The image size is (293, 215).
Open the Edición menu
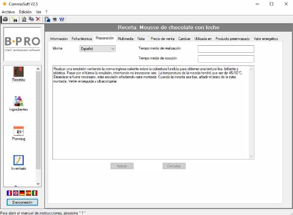[x=25, y=11]
